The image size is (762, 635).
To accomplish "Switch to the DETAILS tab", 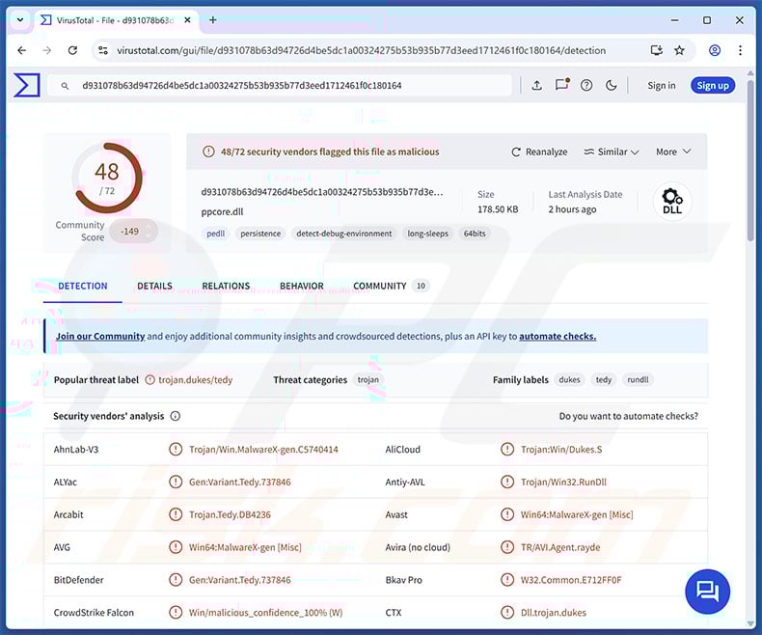I will tap(154, 286).
